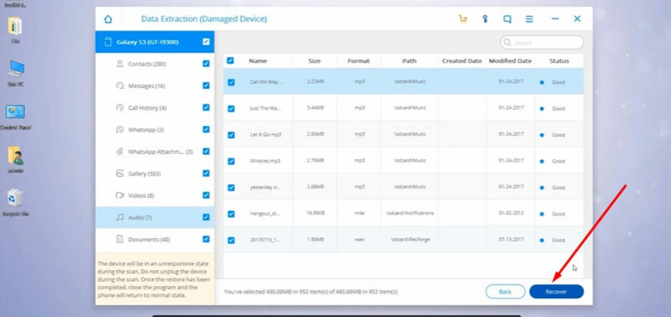Sort by the Path column header
Screen dimensions: 671x317
click(409, 61)
